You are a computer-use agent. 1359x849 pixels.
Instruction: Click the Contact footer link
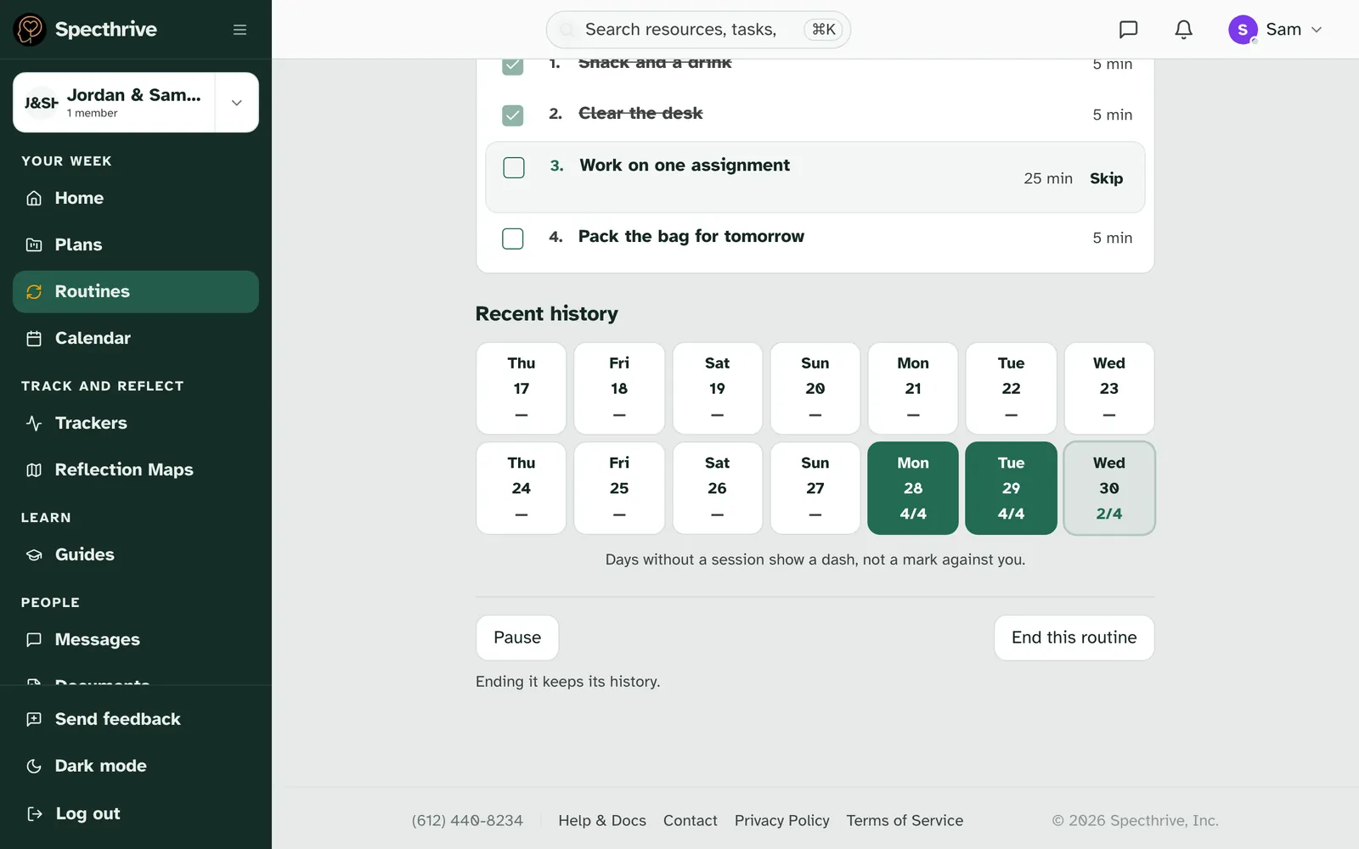pos(690,820)
